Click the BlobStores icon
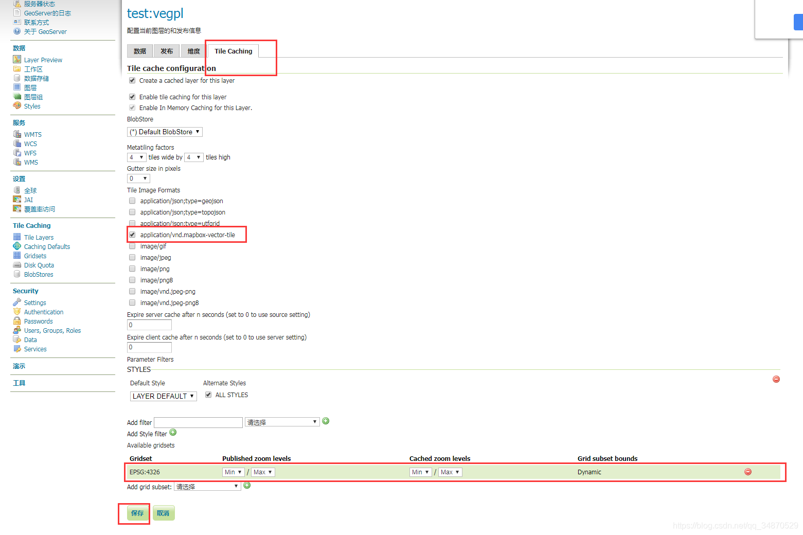Screen dimensions: 803x535 (x=17, y=274)
